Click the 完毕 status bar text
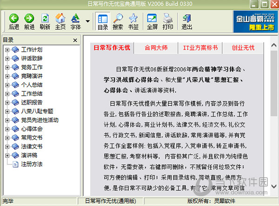This screenshot has height=206, width=279. (8, 201)
